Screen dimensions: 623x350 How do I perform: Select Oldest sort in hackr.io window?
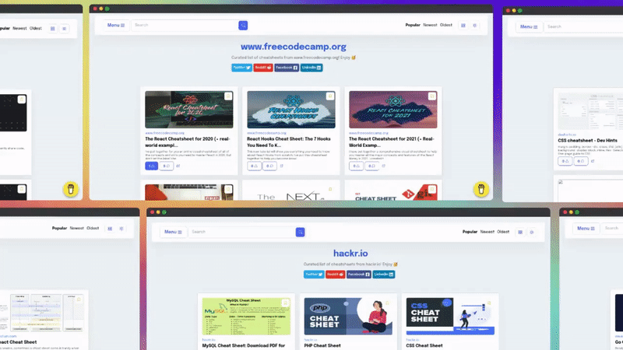[503, 232]
